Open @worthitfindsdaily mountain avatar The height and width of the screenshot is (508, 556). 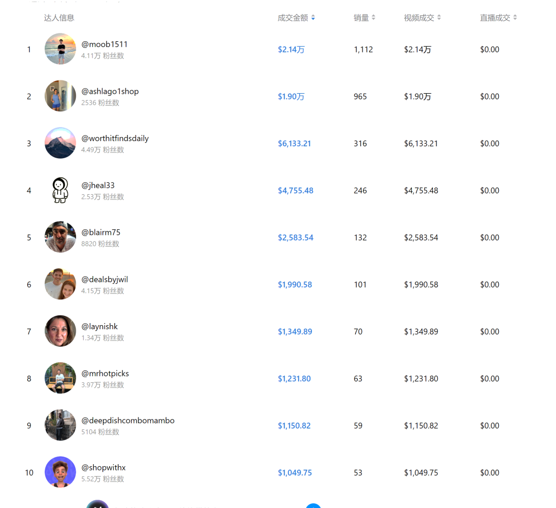(x=60, y=143)
